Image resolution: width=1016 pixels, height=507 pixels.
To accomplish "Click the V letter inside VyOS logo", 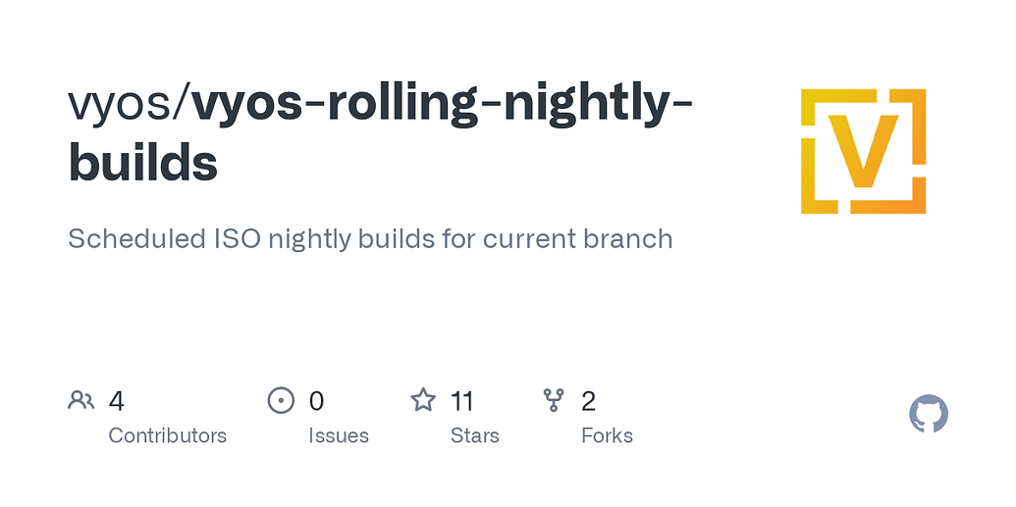I will point(863,151).
